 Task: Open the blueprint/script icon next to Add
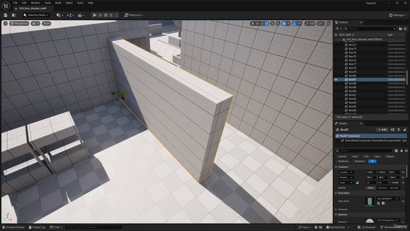[393, 130]
